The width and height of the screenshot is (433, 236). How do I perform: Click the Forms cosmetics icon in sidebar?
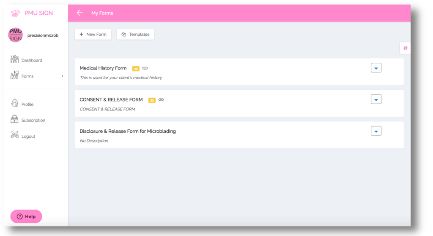click(15, 75)
